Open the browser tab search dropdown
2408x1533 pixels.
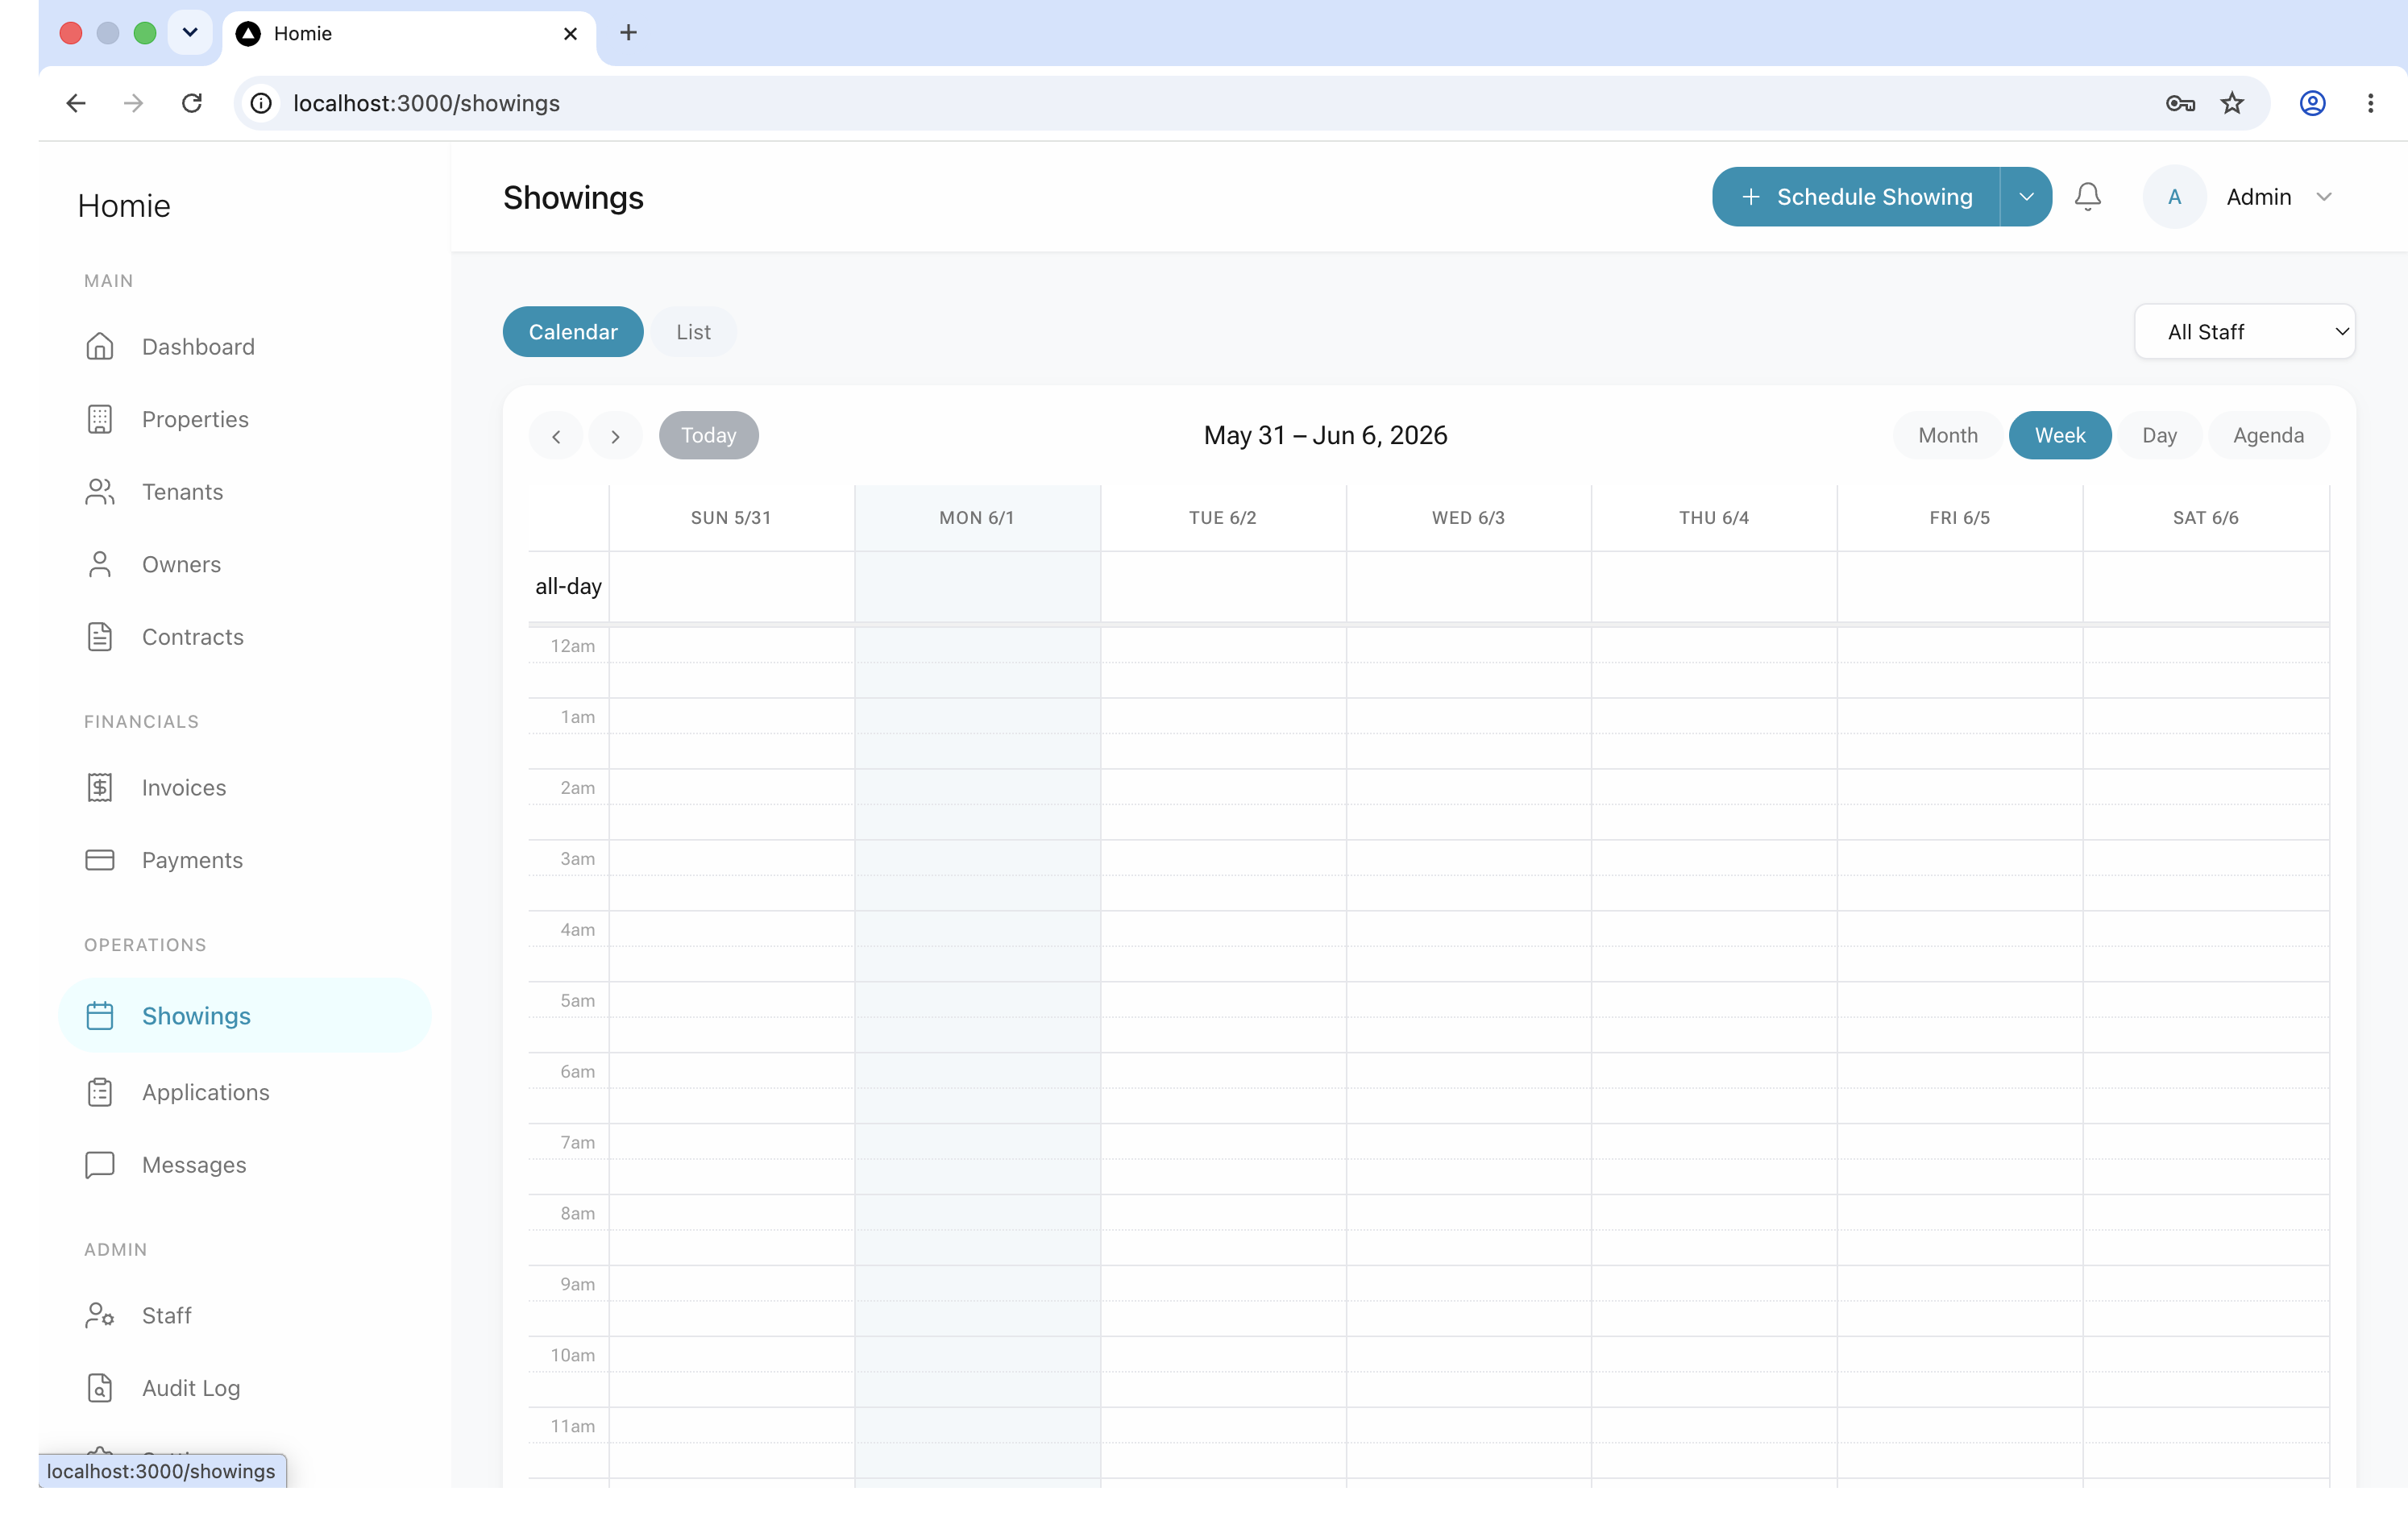coord(190,33)
